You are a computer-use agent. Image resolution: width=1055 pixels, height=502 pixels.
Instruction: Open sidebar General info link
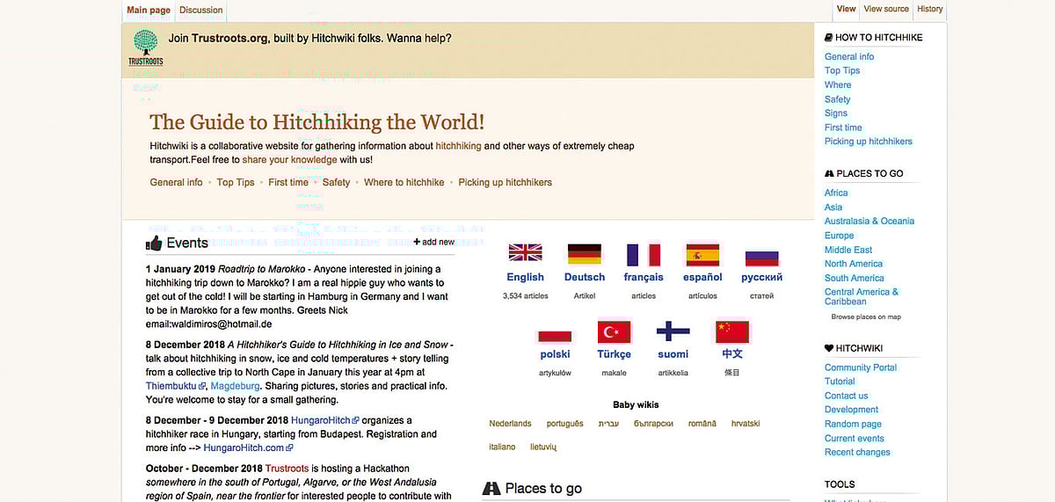tap(849, 56)
